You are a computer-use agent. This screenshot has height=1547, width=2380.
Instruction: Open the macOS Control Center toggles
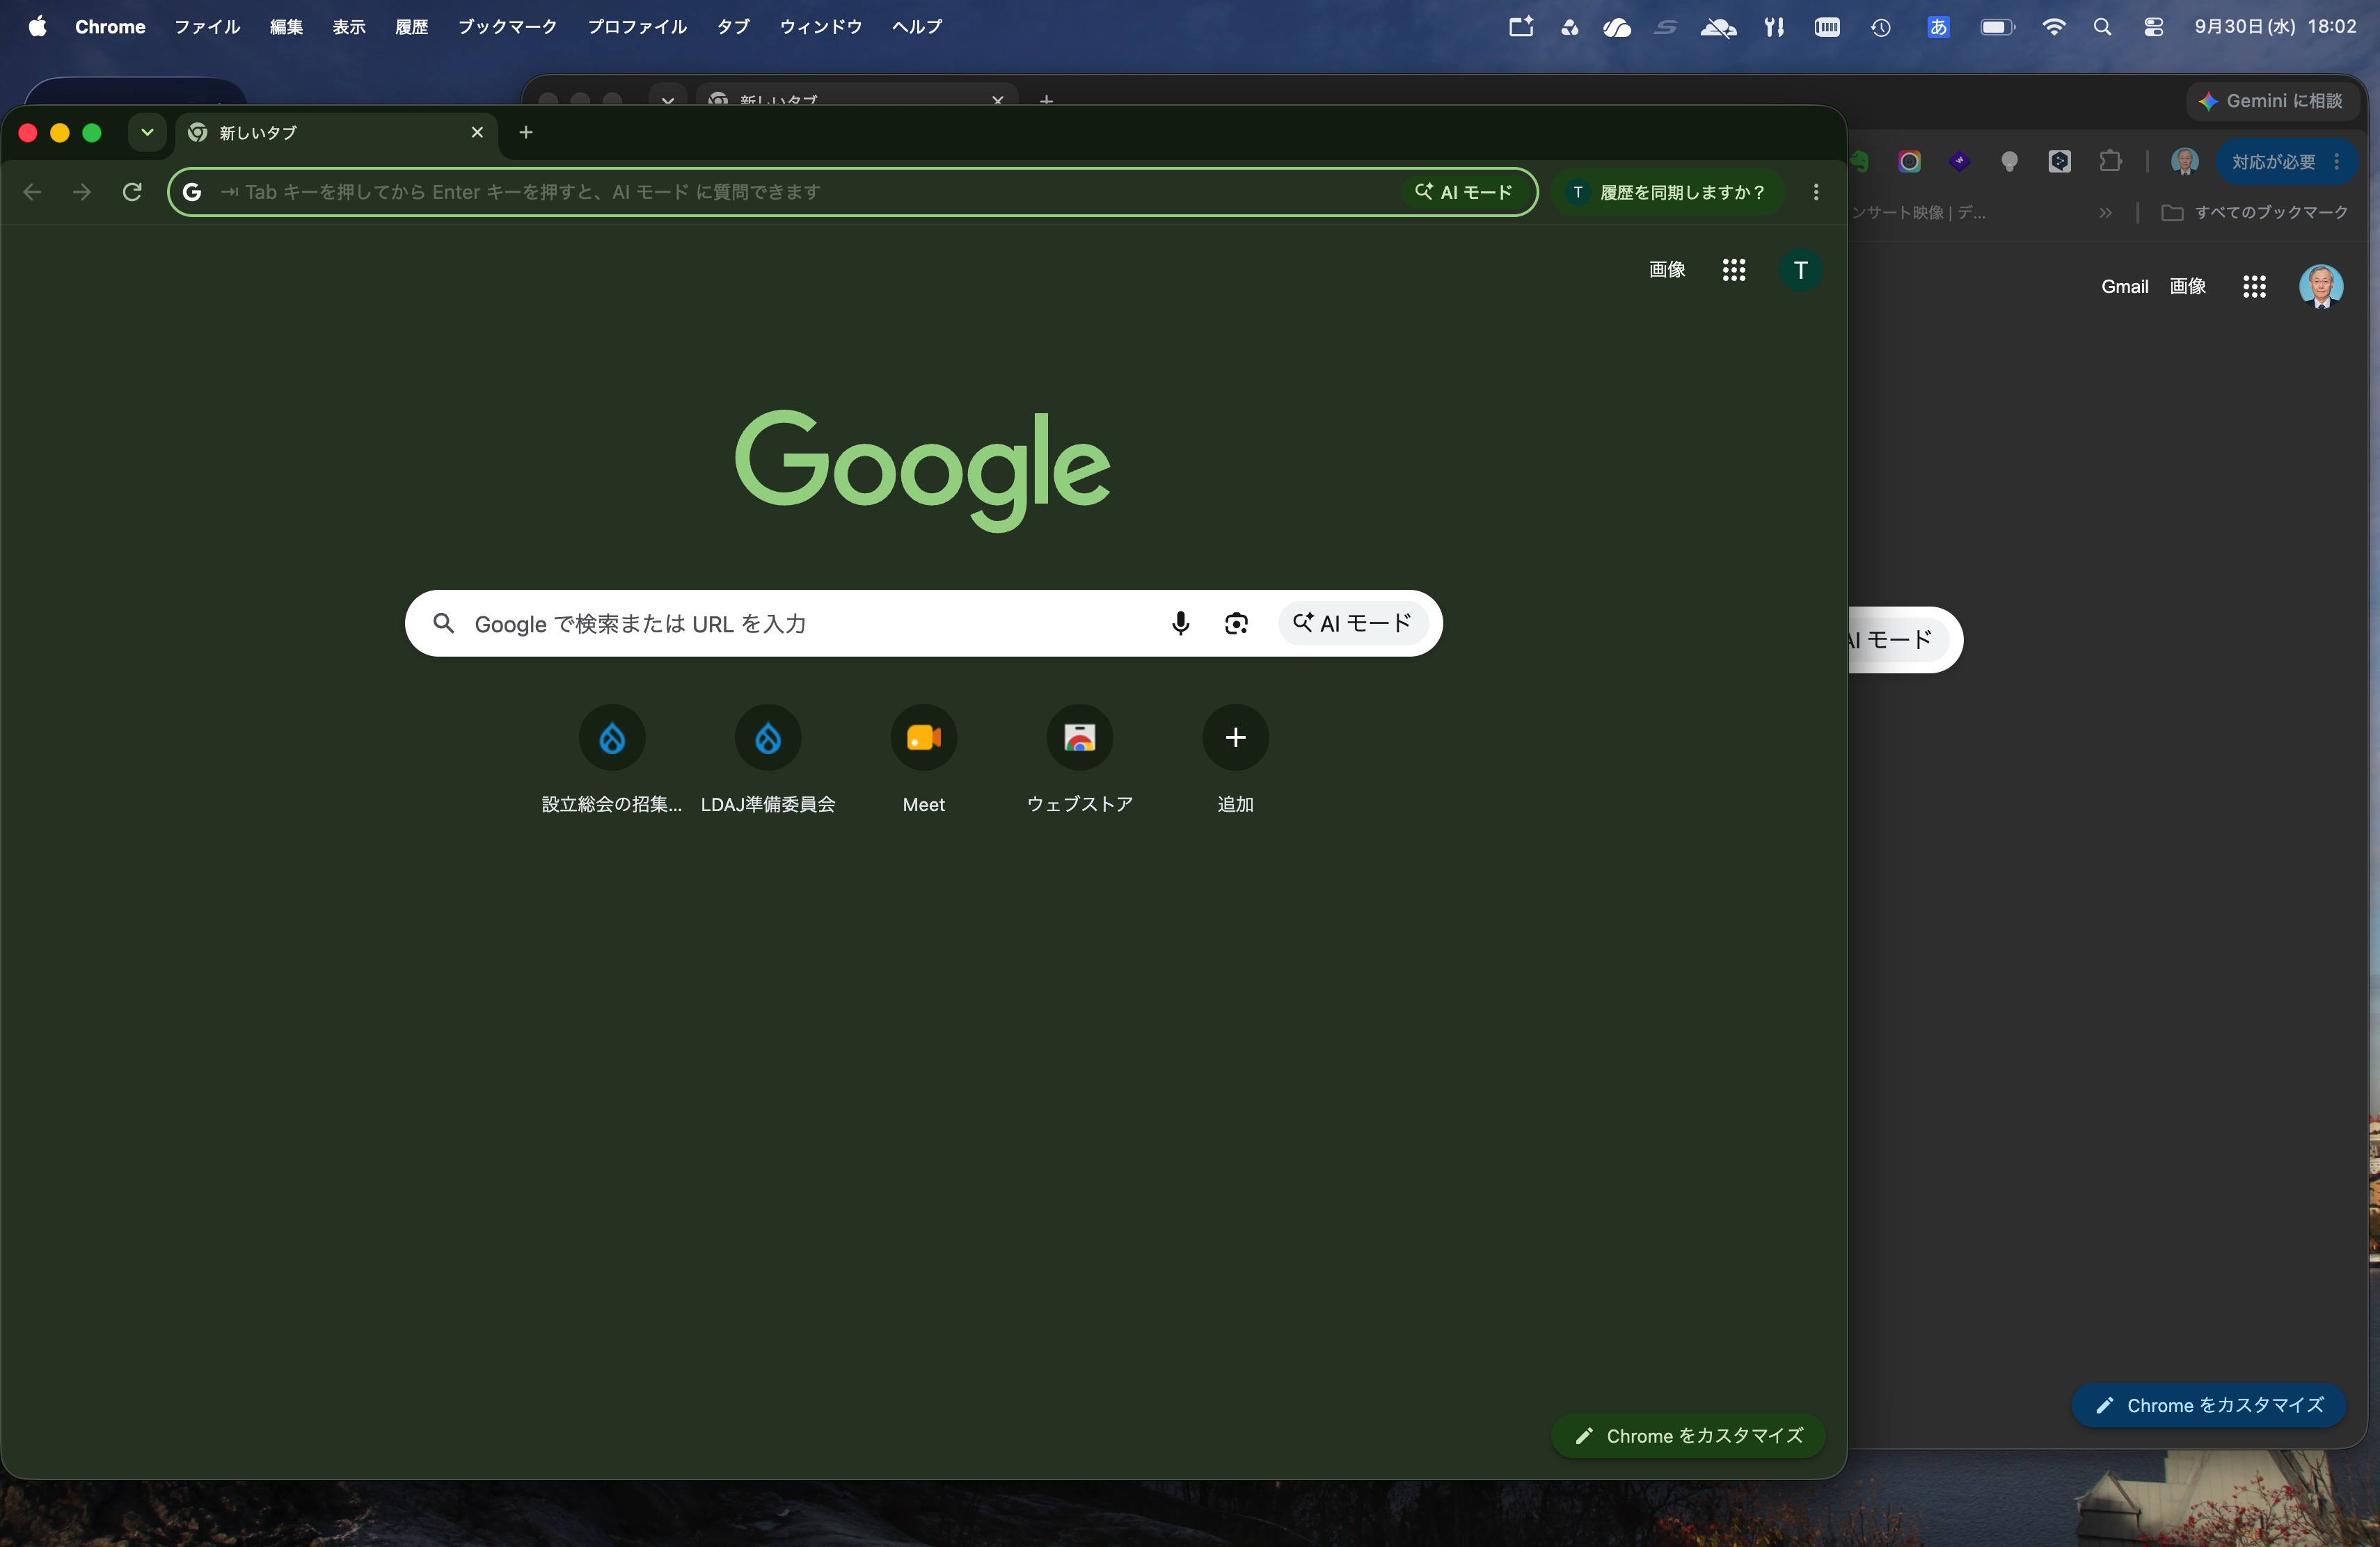(2153, 27)
